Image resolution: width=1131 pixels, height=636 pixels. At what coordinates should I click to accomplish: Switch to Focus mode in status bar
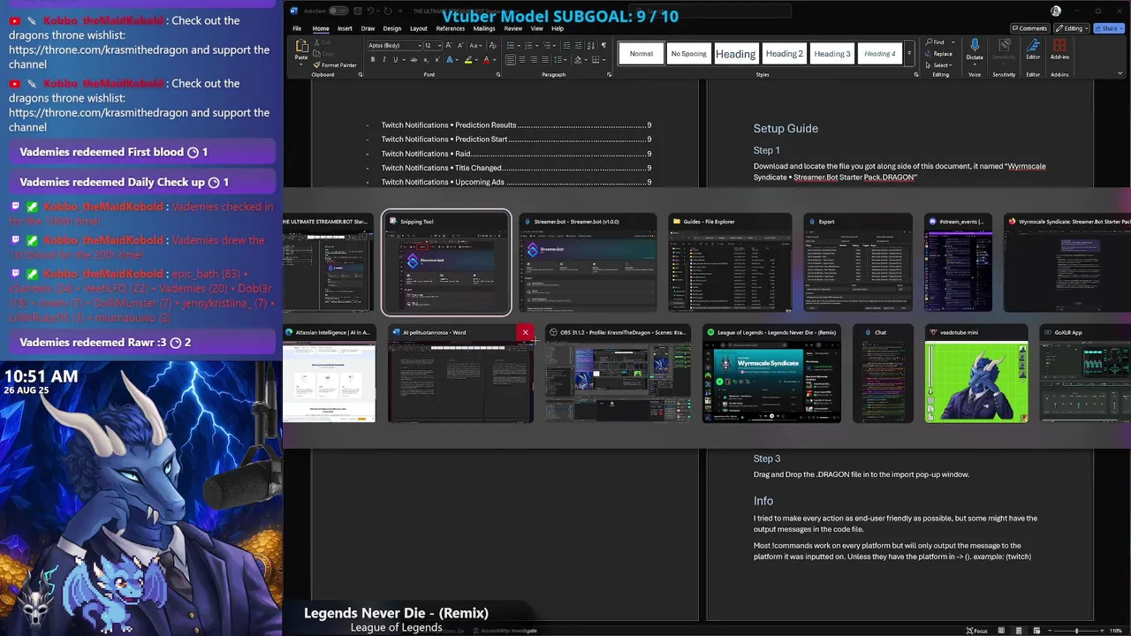click(x=977, y=631)
